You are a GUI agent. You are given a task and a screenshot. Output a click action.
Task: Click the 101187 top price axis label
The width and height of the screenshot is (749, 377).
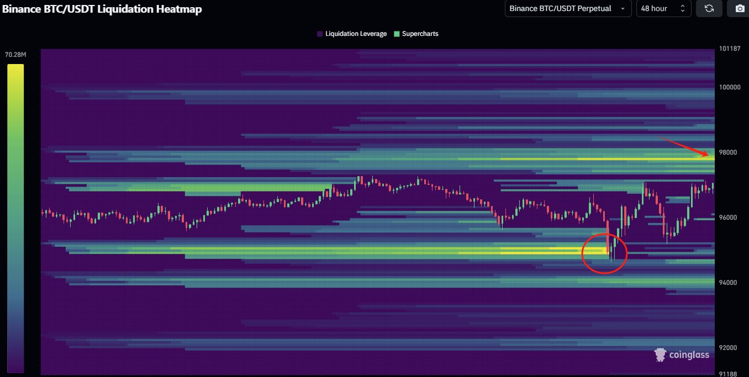pyautogui.click(x=729, y=49)
